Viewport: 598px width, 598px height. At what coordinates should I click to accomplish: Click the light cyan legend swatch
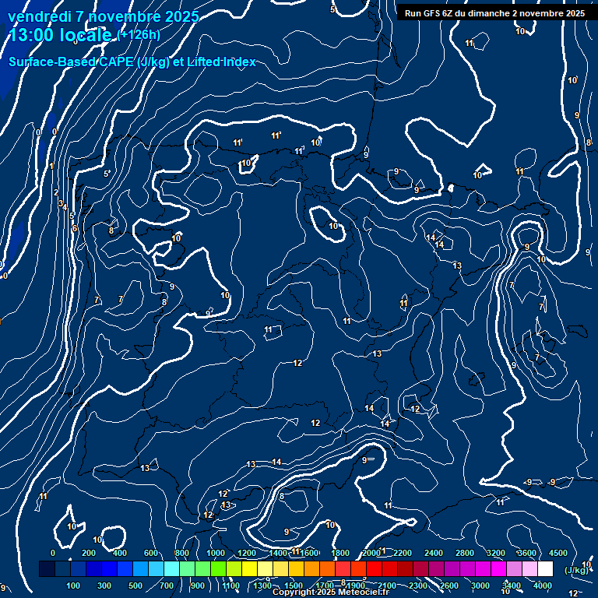tap(171, 569)
